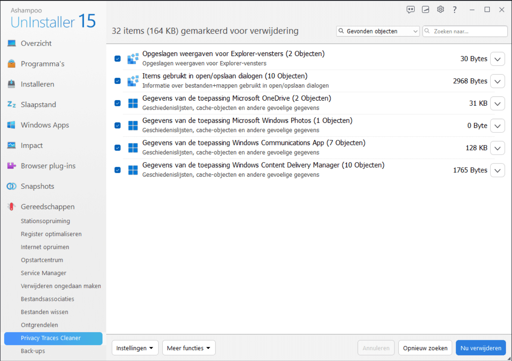The height and width of the screenshot is (361, 512).
Task: Click the Windows icon of Windows Photos row
Action: [133, 125]
